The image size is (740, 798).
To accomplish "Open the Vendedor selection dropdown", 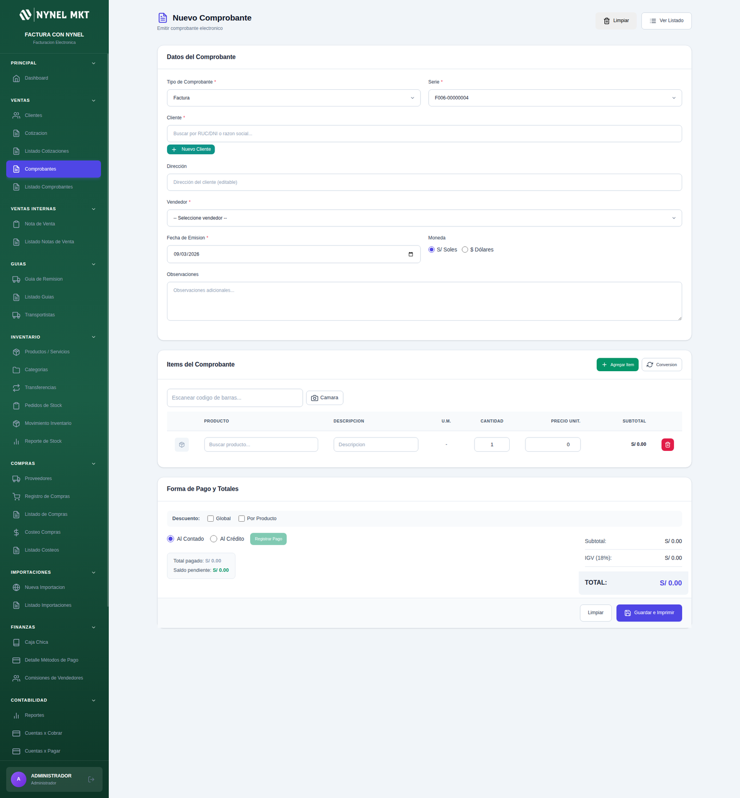I will (424, 218).
